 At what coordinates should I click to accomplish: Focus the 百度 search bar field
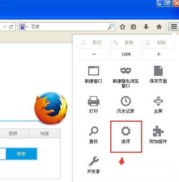click(66, 27)
